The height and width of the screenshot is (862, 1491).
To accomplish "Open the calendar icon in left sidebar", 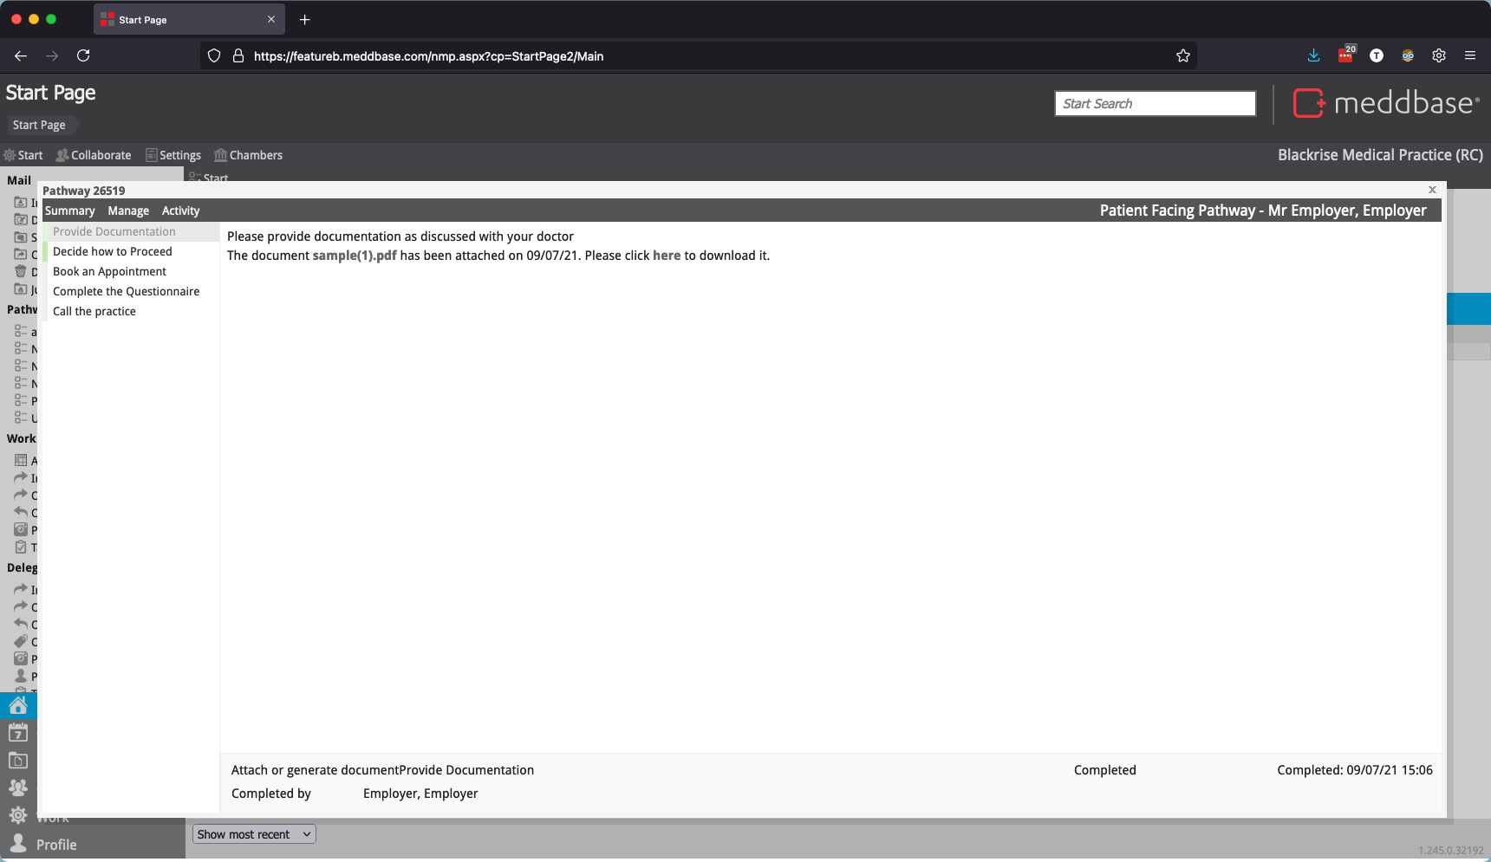I will (18, 733).
